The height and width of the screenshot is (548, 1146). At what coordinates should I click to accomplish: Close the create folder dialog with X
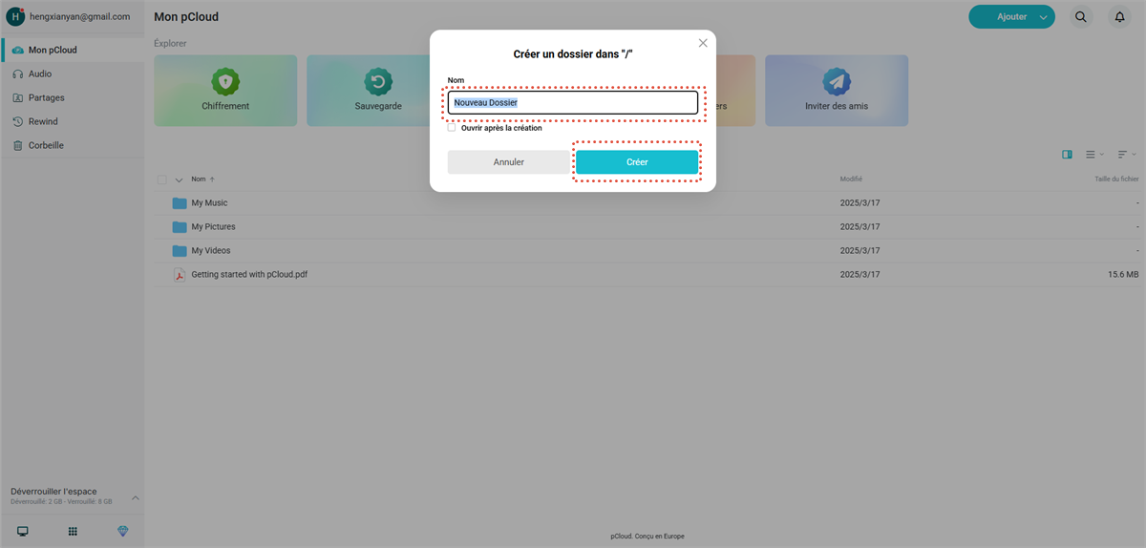click(x=704, y=43)
